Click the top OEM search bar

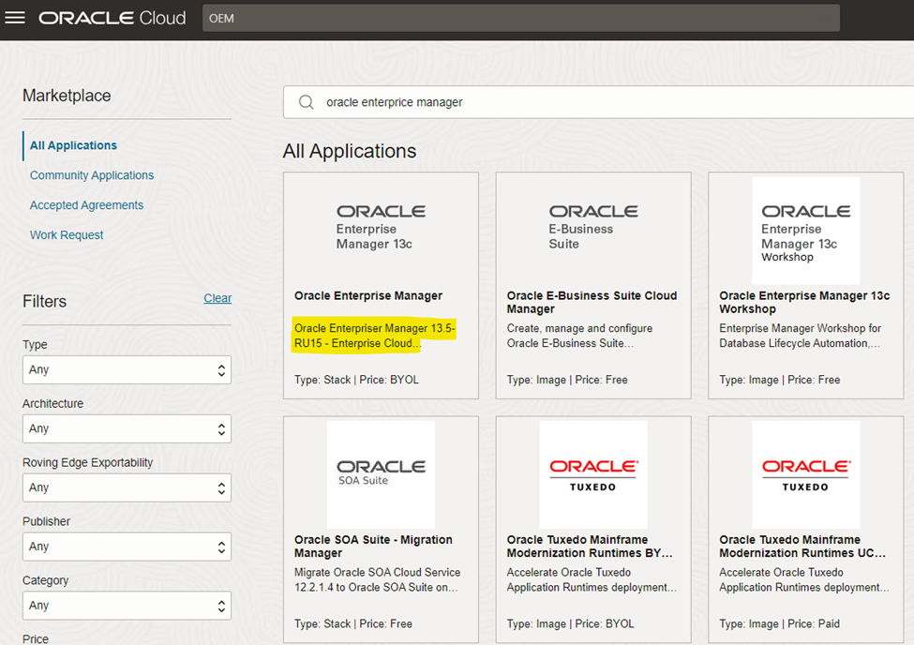point(520,18)
